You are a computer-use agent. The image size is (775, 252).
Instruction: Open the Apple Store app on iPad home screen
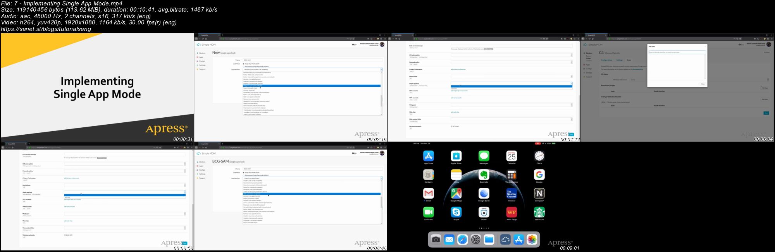456,156
